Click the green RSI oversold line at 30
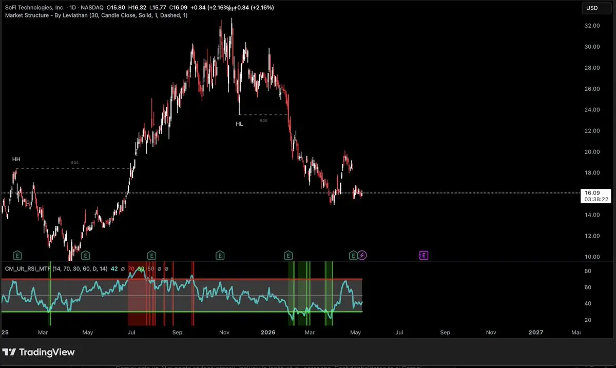The width and height of the screenshot is (616, 368). [182, 312]
